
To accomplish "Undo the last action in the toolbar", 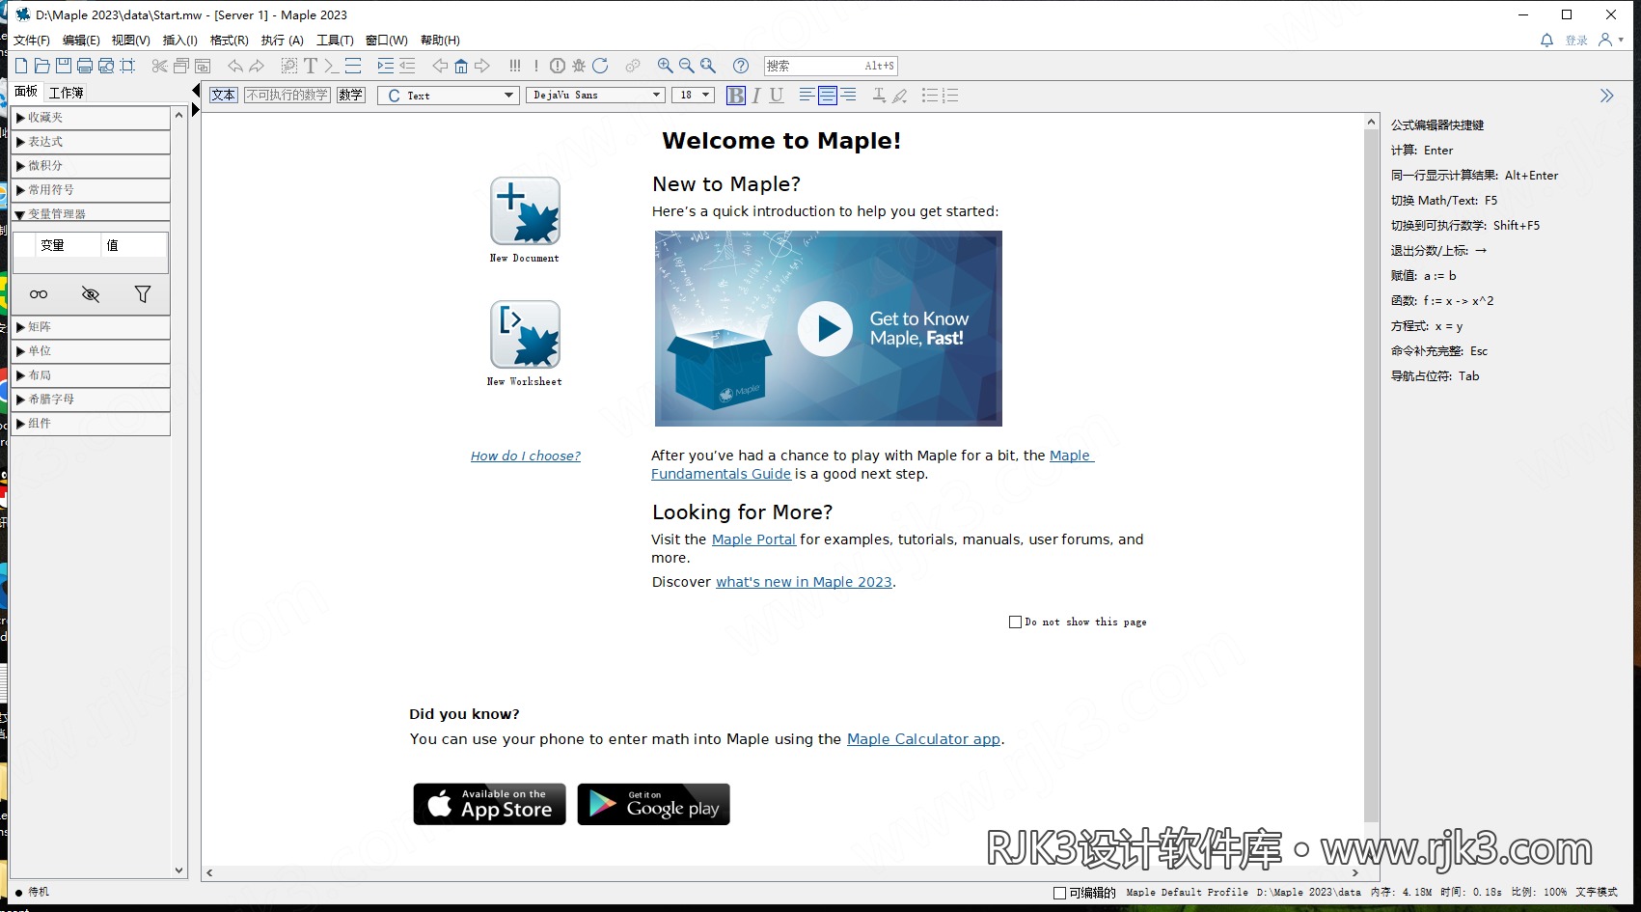I will [234, 66].
